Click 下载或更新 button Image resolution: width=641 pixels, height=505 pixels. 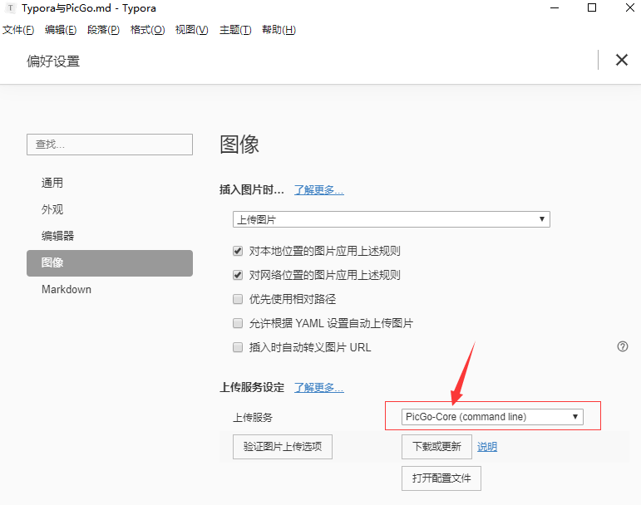(436, 447)
